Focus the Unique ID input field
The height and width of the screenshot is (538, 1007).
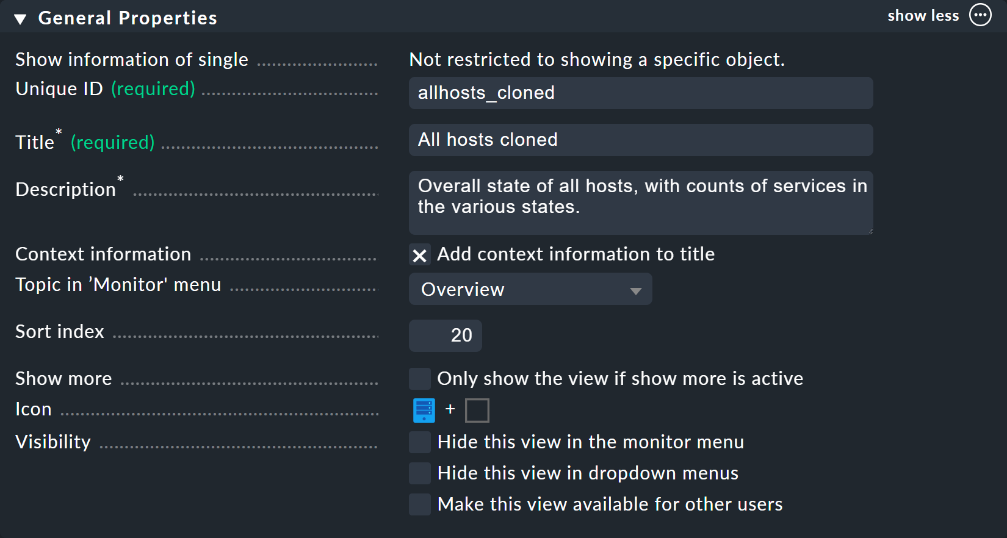pos(641,93)
